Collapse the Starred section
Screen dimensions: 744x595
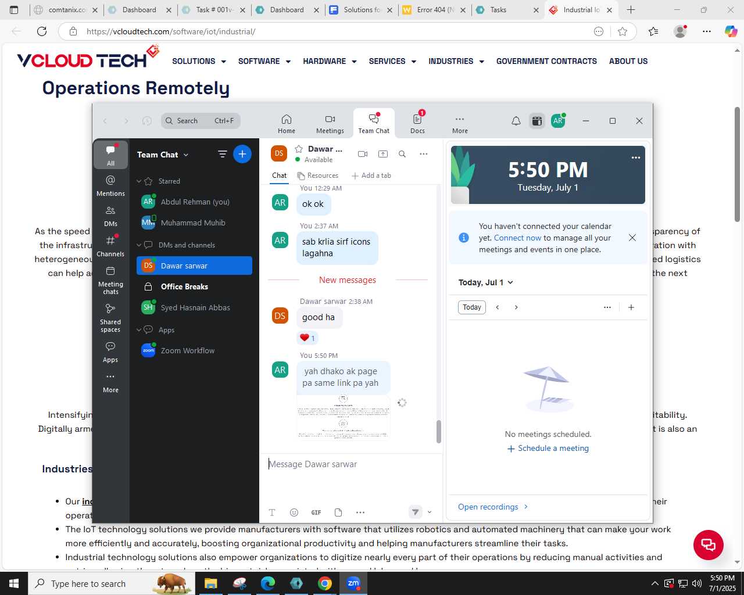(x=139, y=181)
